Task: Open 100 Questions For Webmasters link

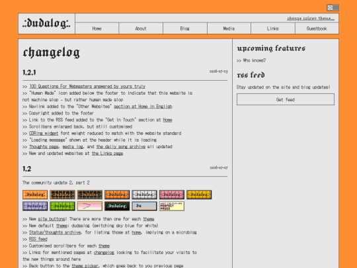Action: pyautogui.click(x=87, y=87)
